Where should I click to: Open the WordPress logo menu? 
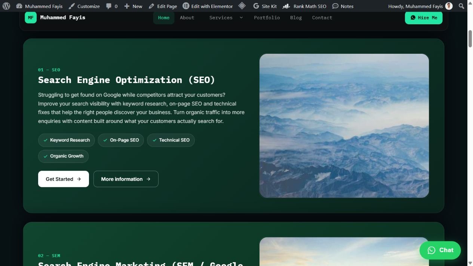click(x=6, y=6)
